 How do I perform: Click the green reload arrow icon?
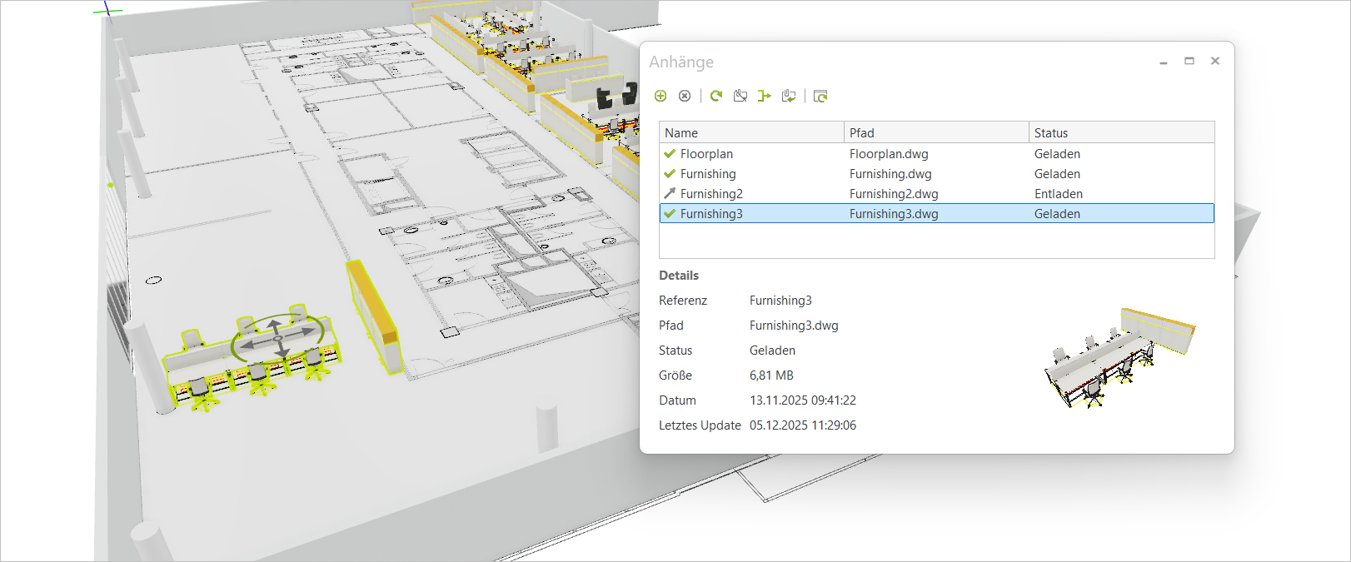(716, 96)
